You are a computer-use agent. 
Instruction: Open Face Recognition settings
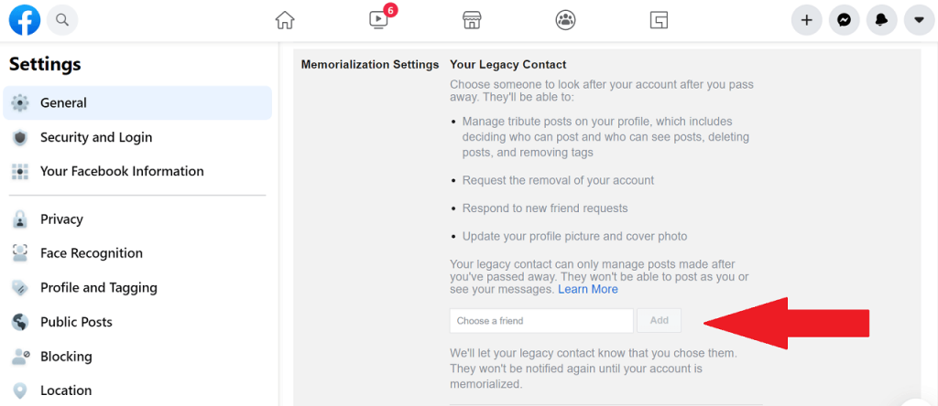(137, 253)
